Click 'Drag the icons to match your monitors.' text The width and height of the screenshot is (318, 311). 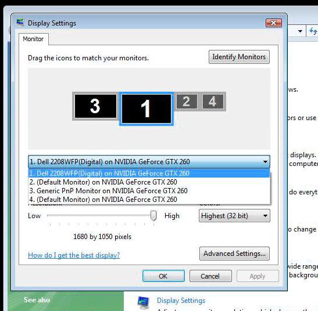(x=88, y=58)
